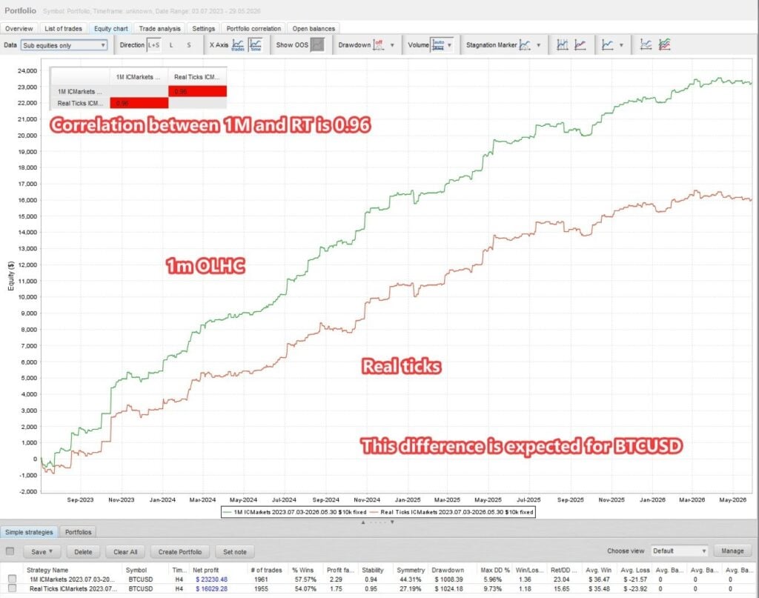The width and height of the screenshot is (759, 598).
Task: Open the Choose view Default dropdown
Action: [x=679, y=551]
